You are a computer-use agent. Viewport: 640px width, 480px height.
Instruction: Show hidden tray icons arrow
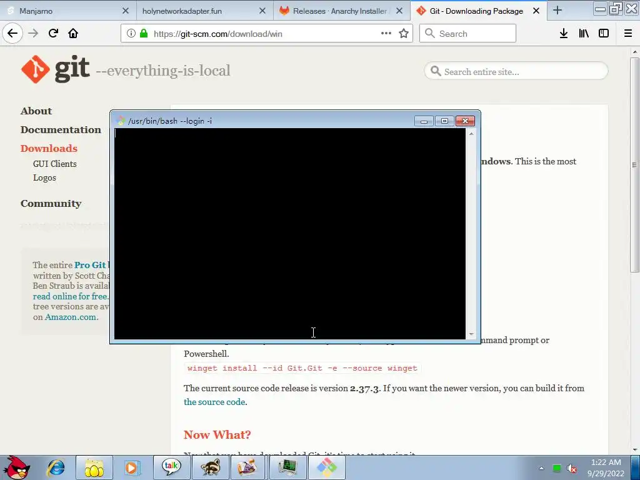pos(541,468)
